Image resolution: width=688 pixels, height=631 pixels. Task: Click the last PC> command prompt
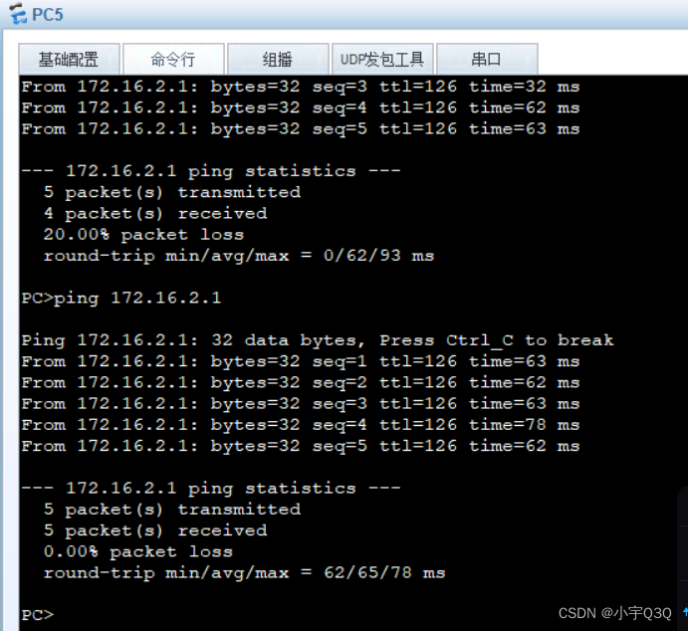point(38,615)
